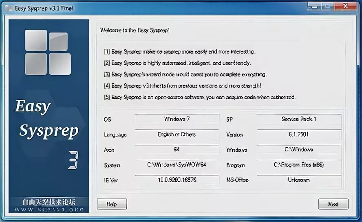Click MS-Office field showing Unknown

(x=299, y=180)
